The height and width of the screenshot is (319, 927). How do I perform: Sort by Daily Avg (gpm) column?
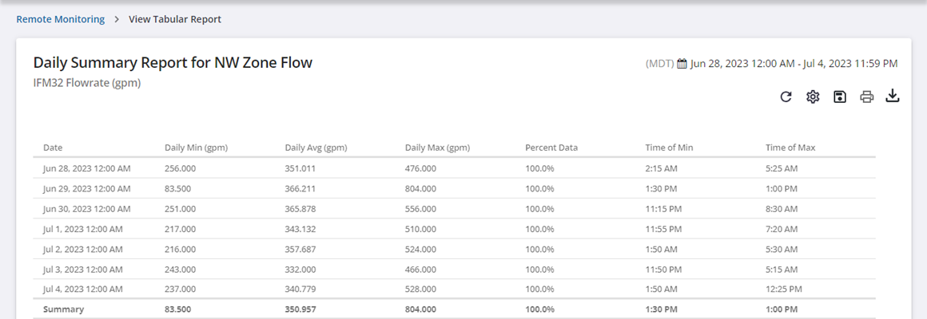[x=316, y=148]
